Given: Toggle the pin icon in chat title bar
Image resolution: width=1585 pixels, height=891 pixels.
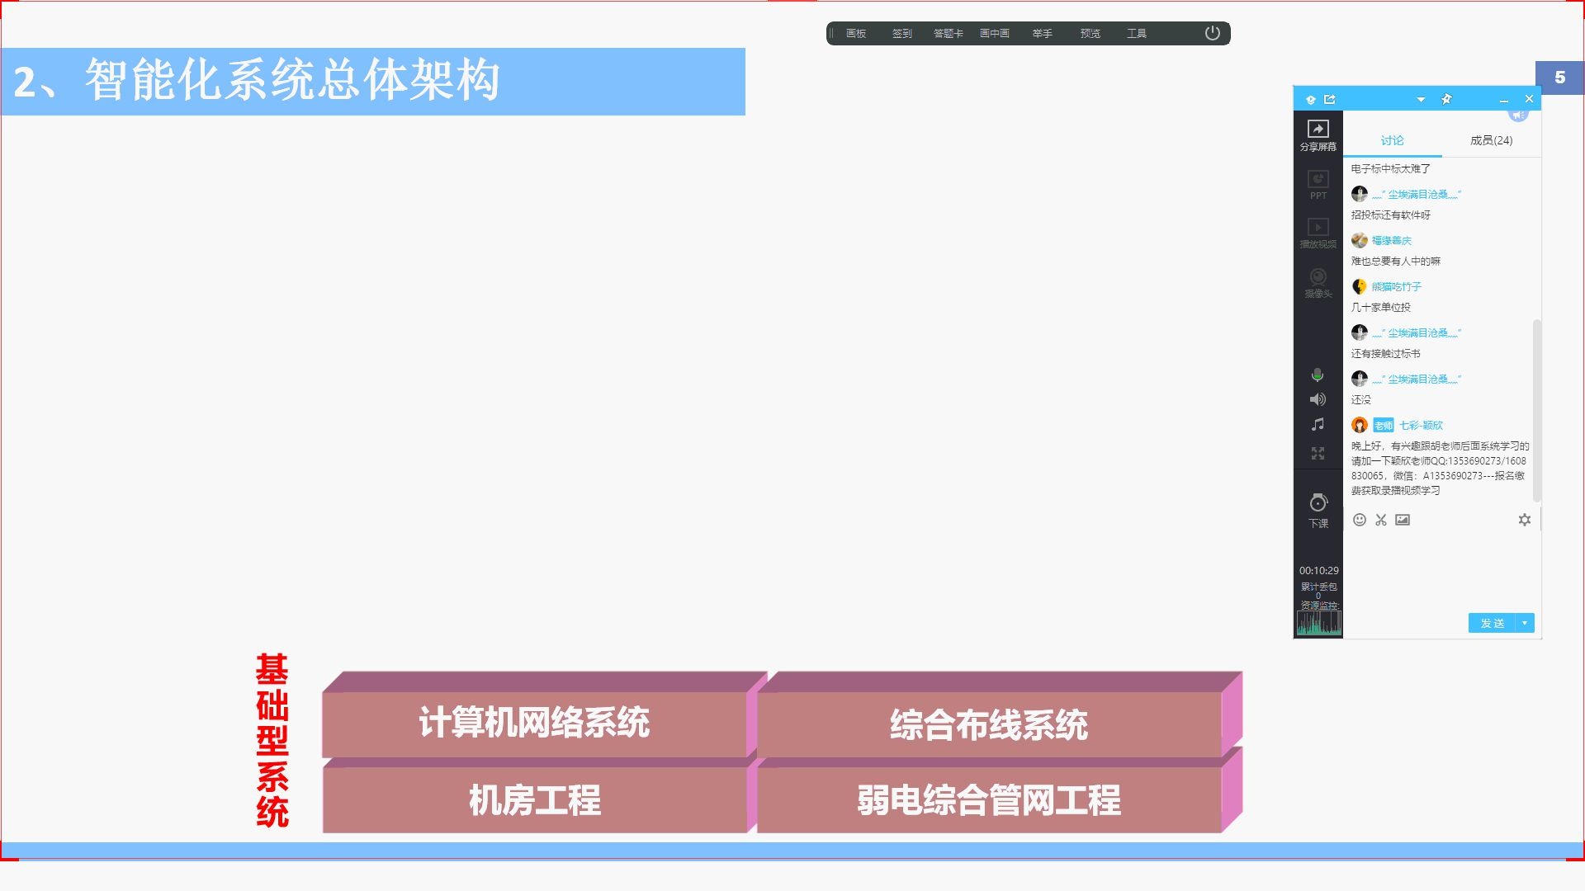Looking at the screenshot, I should [1446, 99].
